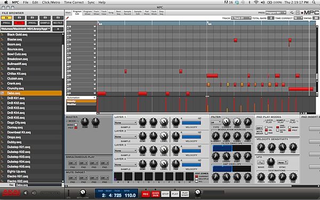Open the Automation dropdown
This screenshot has width=320, height=200.
tap(81, 98)
